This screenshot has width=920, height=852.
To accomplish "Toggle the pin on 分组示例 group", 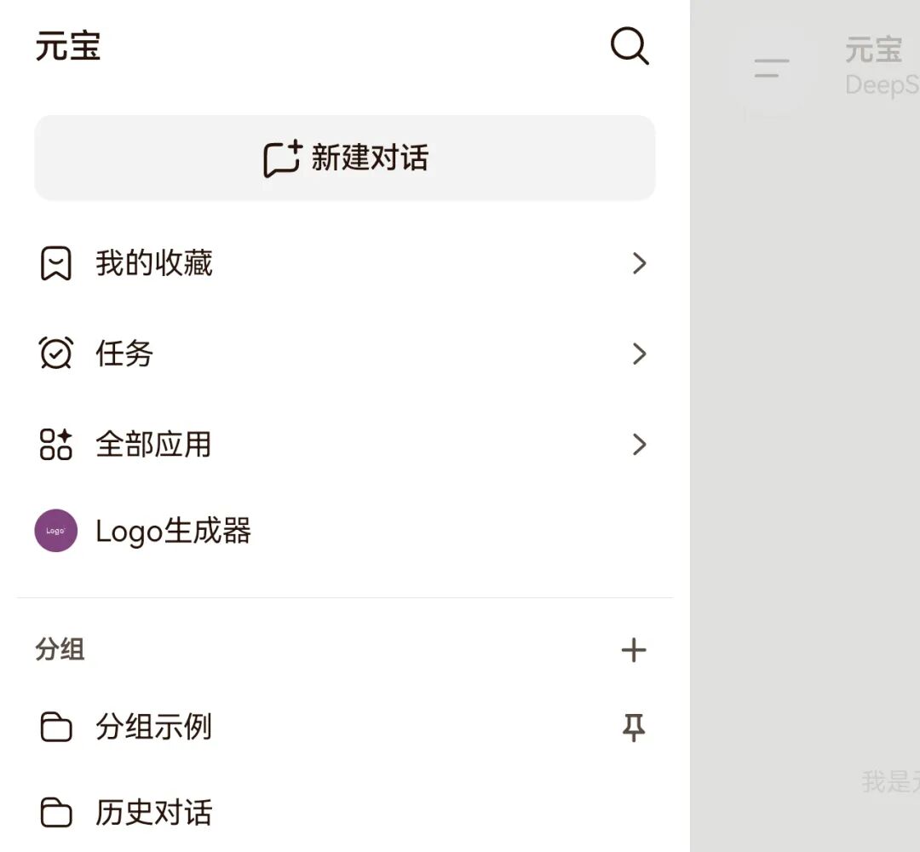I will point(634,727).
